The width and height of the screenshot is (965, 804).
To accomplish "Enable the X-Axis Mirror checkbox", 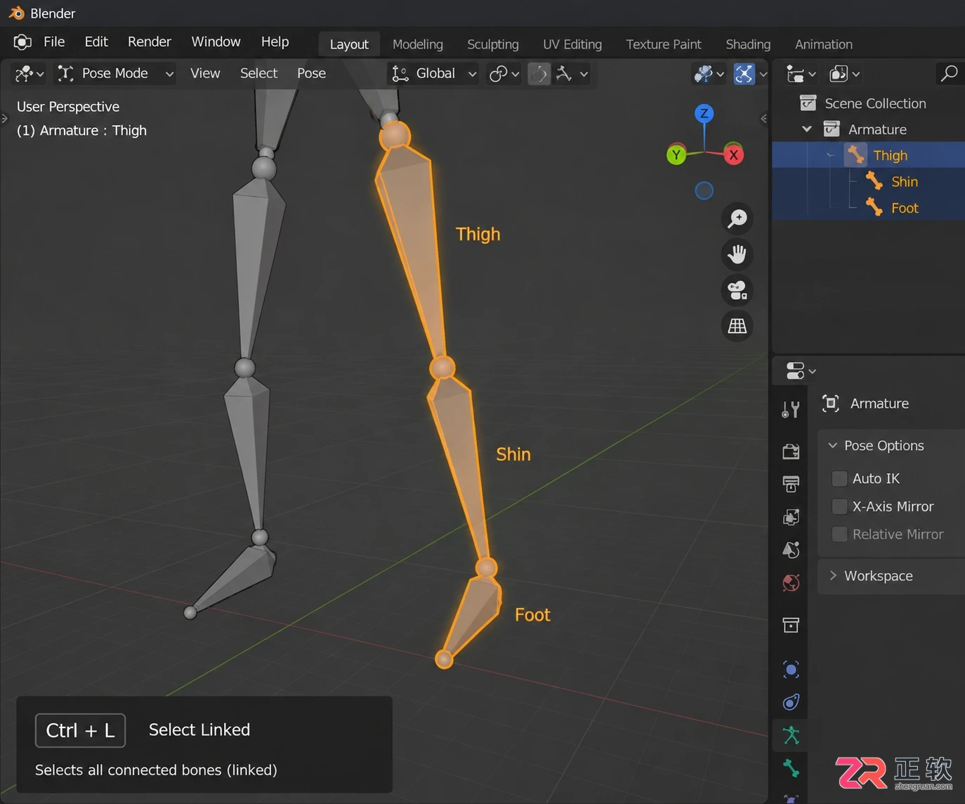I will tap(839, 506).
